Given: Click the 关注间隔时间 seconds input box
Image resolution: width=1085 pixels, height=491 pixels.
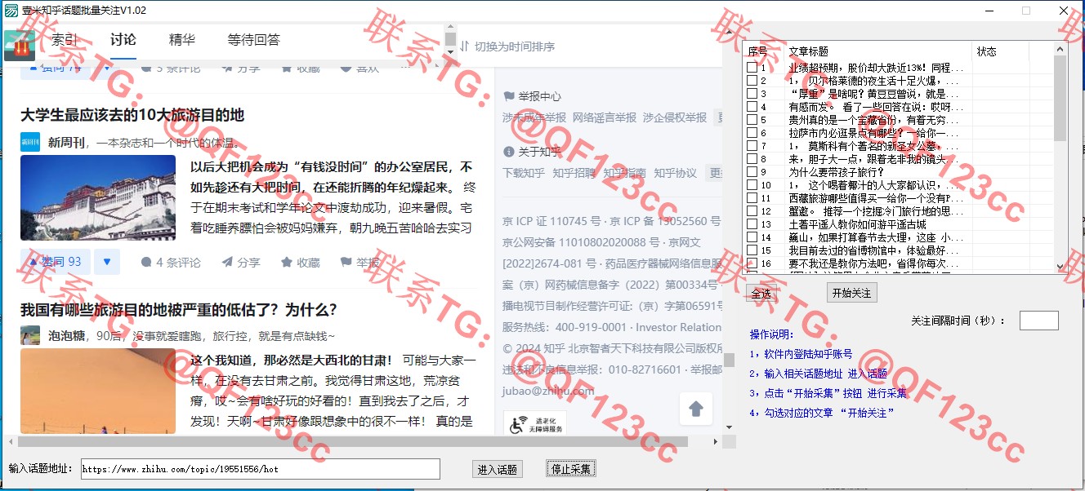Looking at the screenshot, I should point(1038,321).
